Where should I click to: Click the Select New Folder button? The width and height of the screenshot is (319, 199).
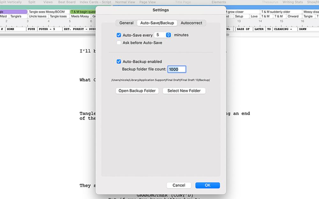(x=184, y=91)
